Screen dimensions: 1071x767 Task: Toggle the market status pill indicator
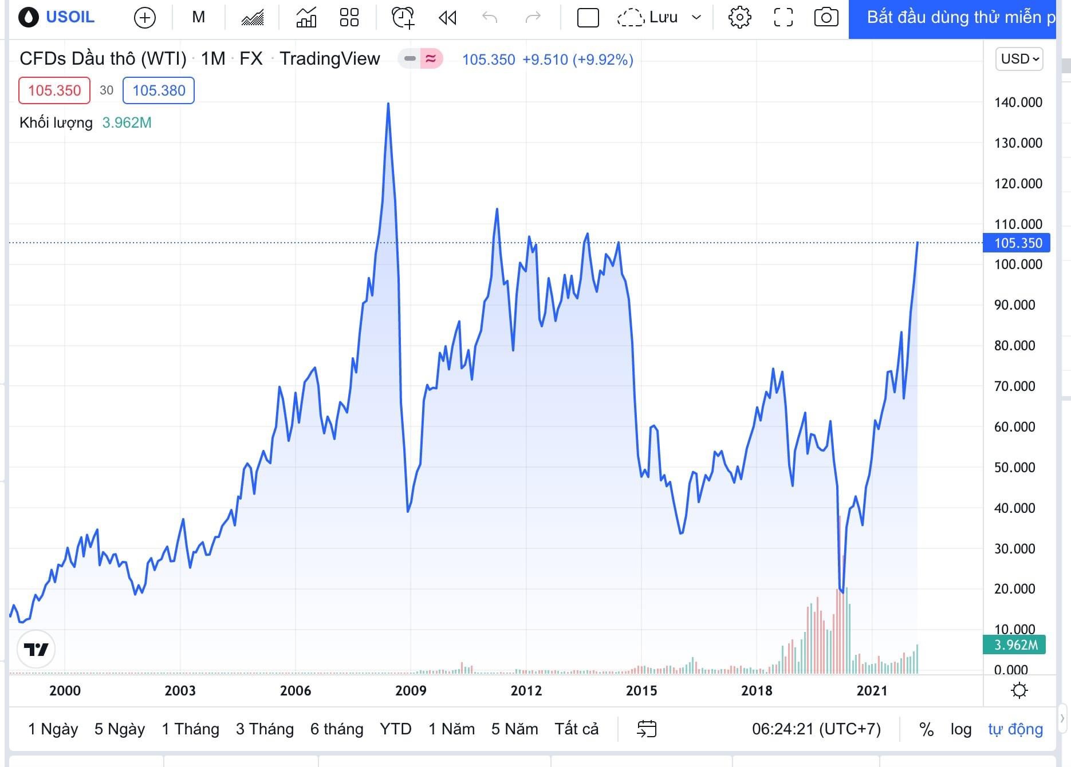click(x=409, y=58)
